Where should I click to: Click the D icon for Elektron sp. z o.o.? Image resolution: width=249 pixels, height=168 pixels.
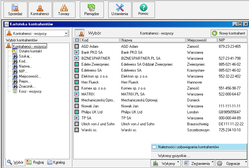[77, 76]
